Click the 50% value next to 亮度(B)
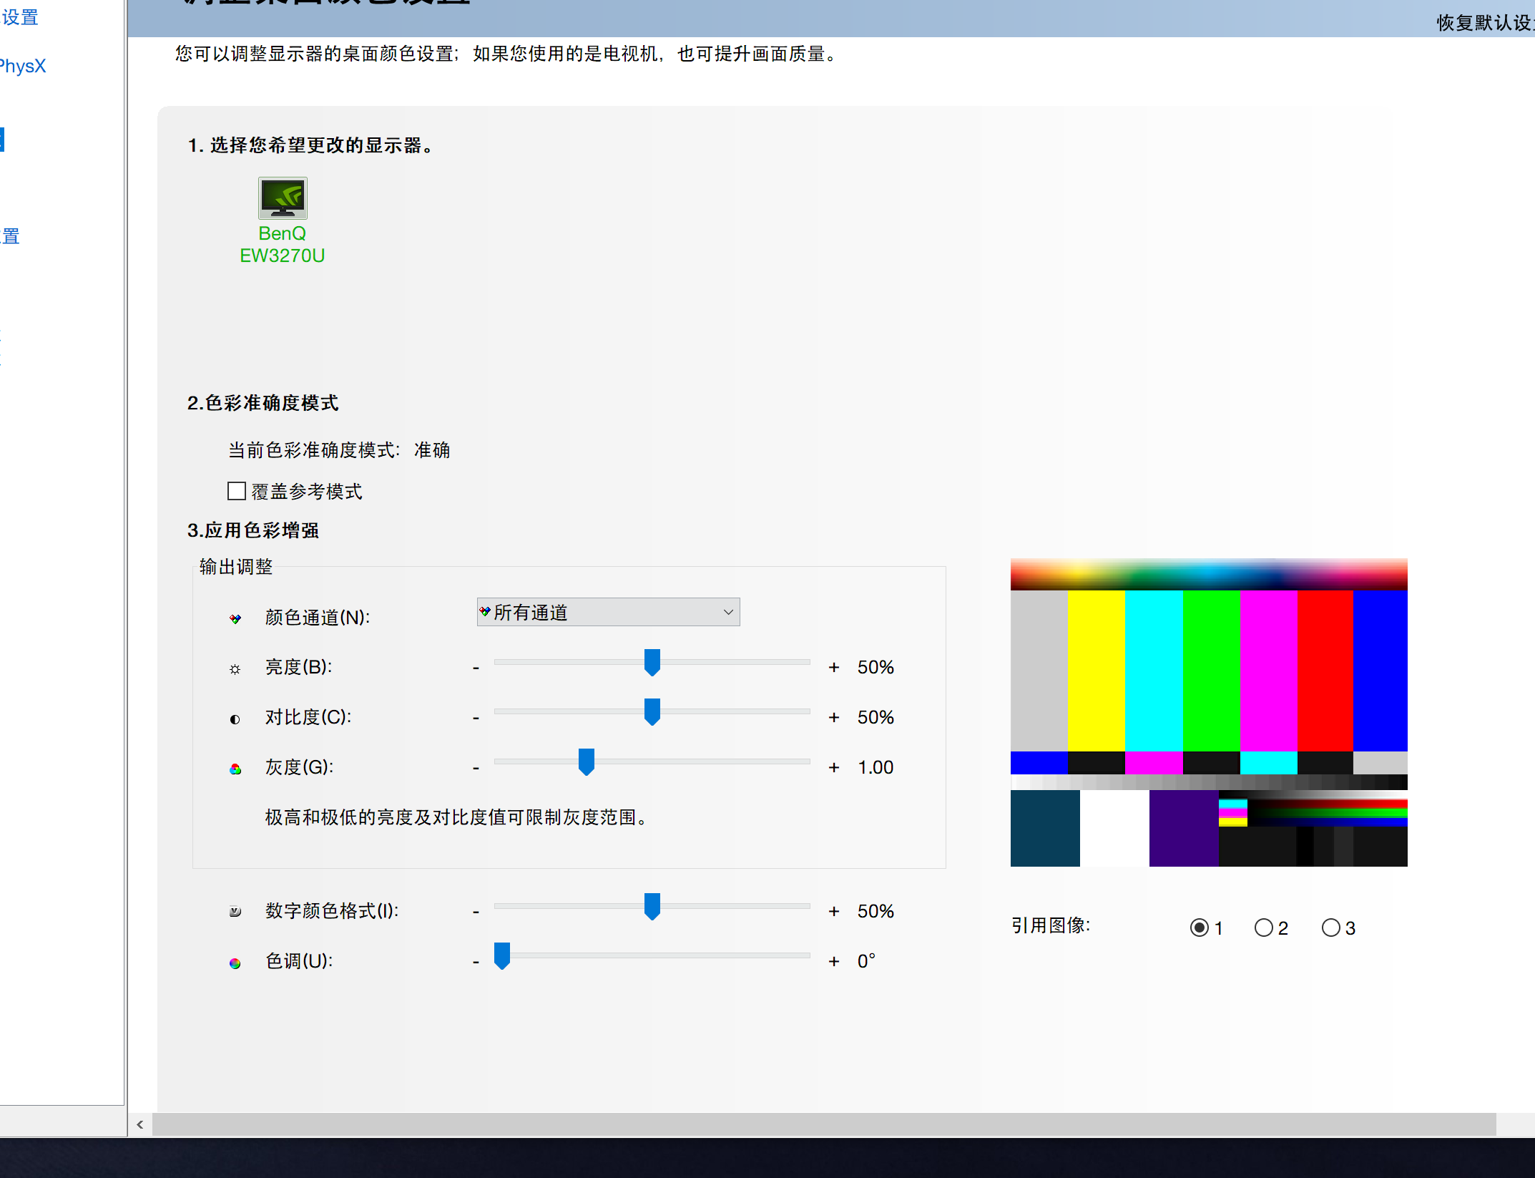The width and height of the screenshot is (1535, 1178). [876, 667]
